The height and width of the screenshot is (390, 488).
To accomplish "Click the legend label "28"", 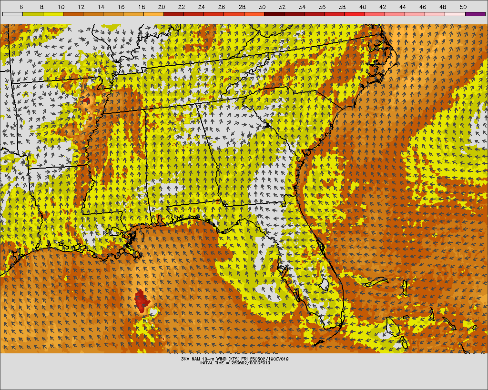I will [242, 7].
